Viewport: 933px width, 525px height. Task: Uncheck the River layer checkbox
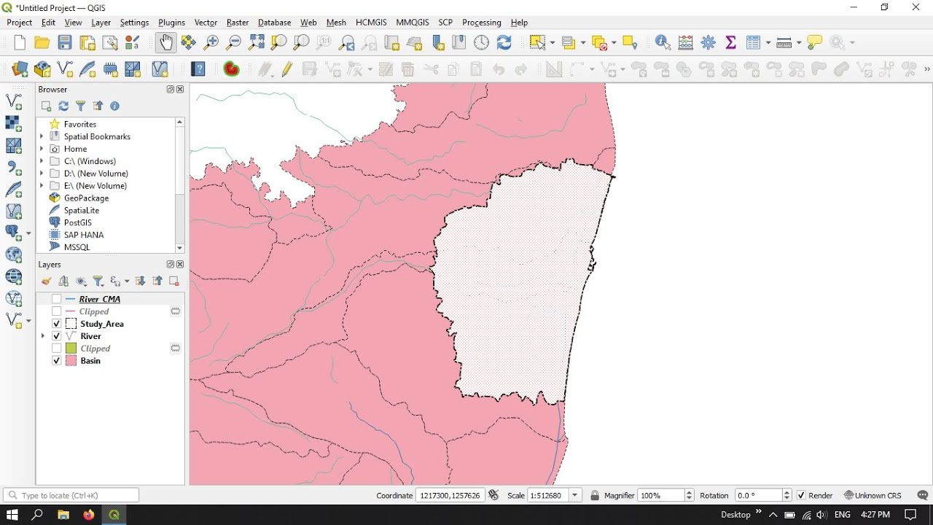56,336
